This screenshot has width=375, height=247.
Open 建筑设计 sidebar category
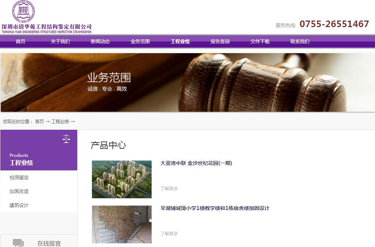[19, 205]
